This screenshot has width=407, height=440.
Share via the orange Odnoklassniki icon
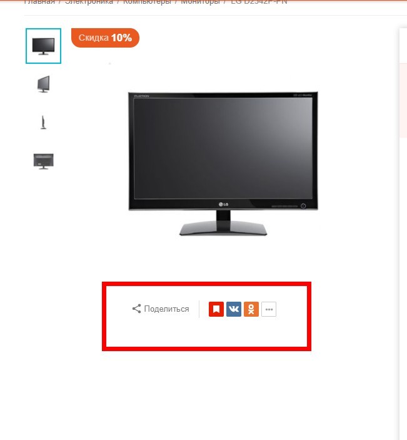(251, 309)
